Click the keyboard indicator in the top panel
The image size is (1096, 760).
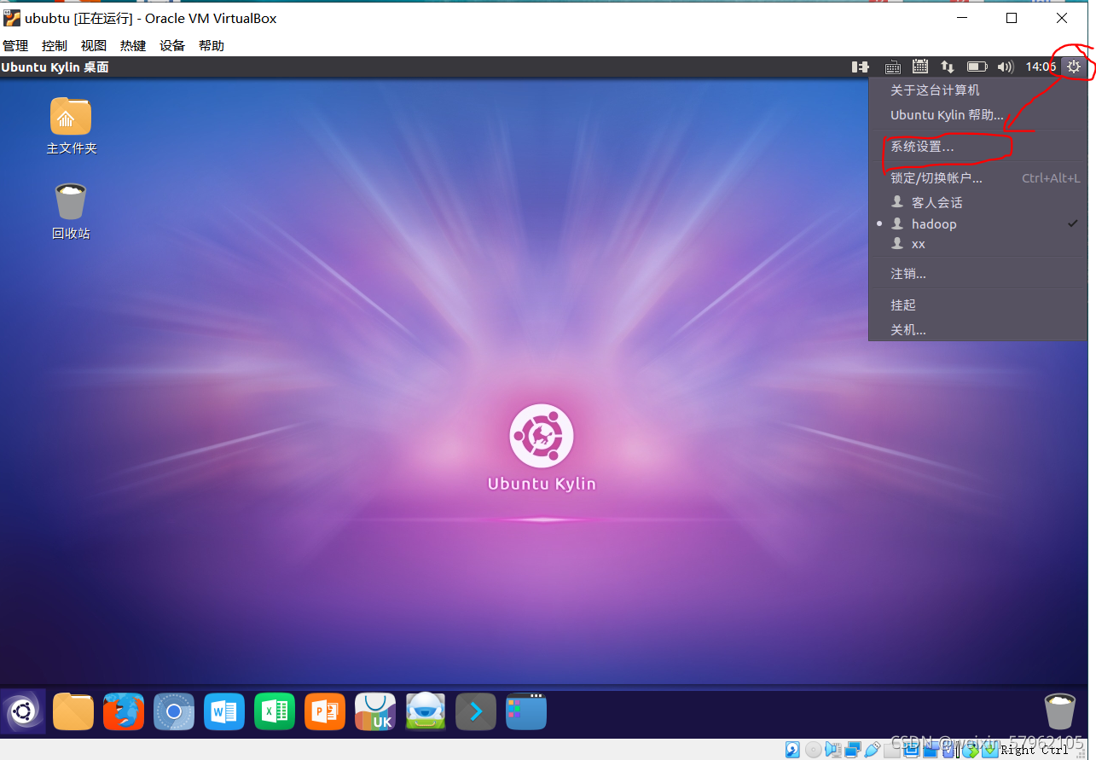pyautogui.click(x=893, y=67)
